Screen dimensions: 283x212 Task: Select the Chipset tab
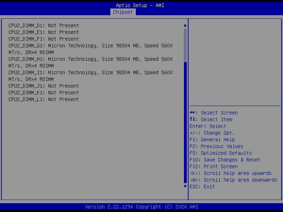[x=123, y=12]
